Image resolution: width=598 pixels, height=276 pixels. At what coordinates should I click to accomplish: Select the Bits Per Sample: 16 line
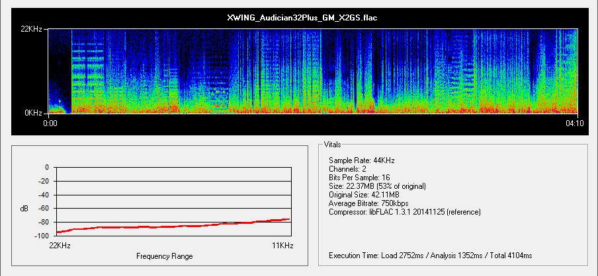363,178
